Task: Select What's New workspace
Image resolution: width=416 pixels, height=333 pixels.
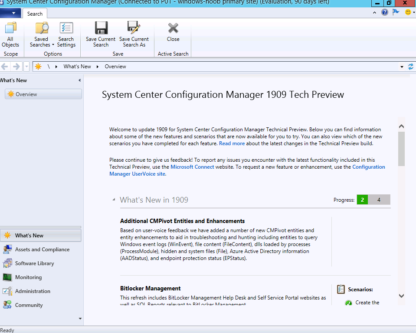Action: coord(41,235)
